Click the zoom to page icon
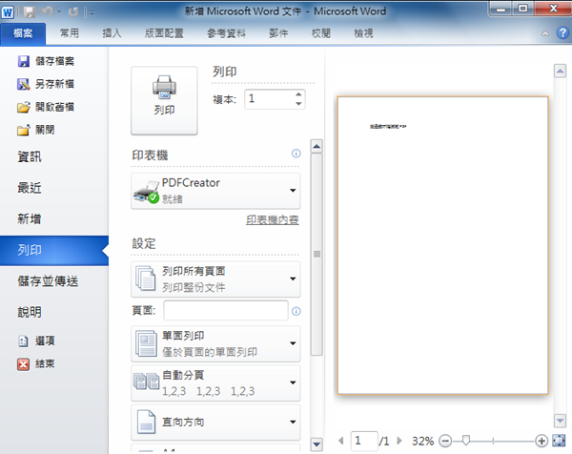The height and width of the screenshot is (454, 572). 559,441
